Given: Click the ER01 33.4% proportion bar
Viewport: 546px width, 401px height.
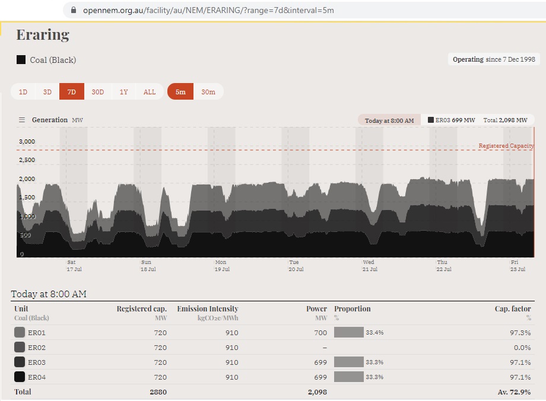Looking at the screenshot, I should click(x=348, y=332).
